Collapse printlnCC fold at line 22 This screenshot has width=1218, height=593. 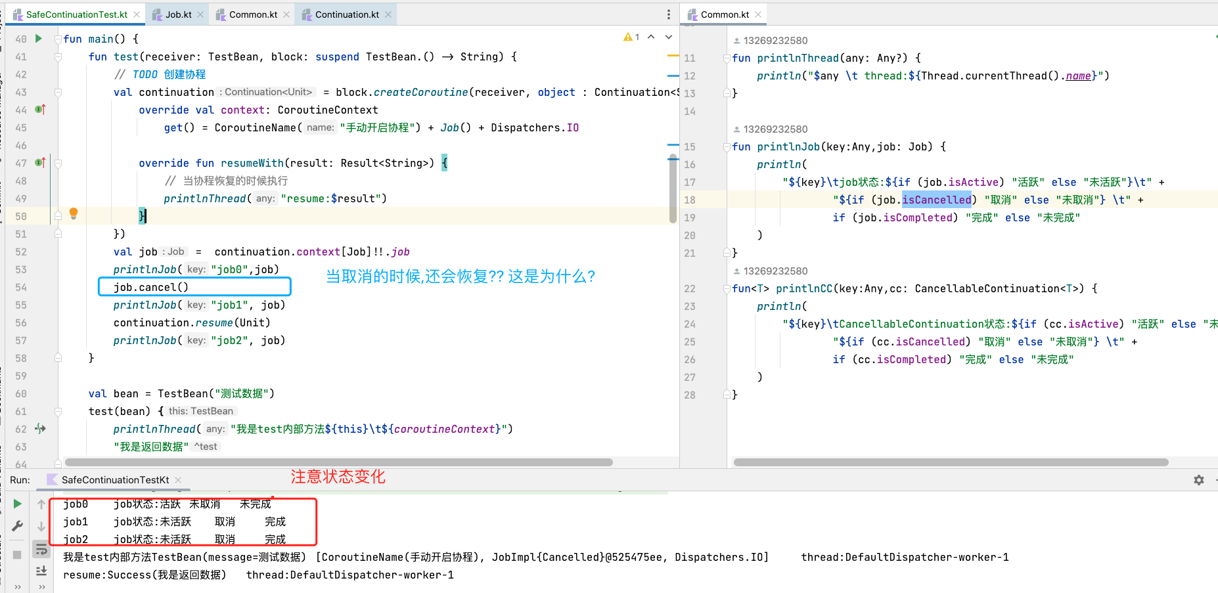click(x=727, y=289)
